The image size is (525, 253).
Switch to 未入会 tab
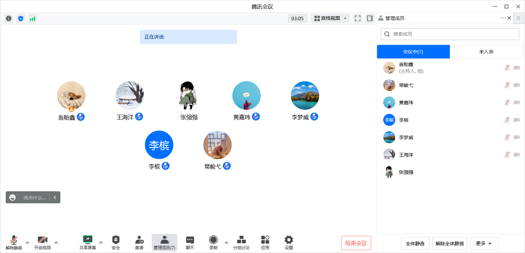tap(486, 52)
